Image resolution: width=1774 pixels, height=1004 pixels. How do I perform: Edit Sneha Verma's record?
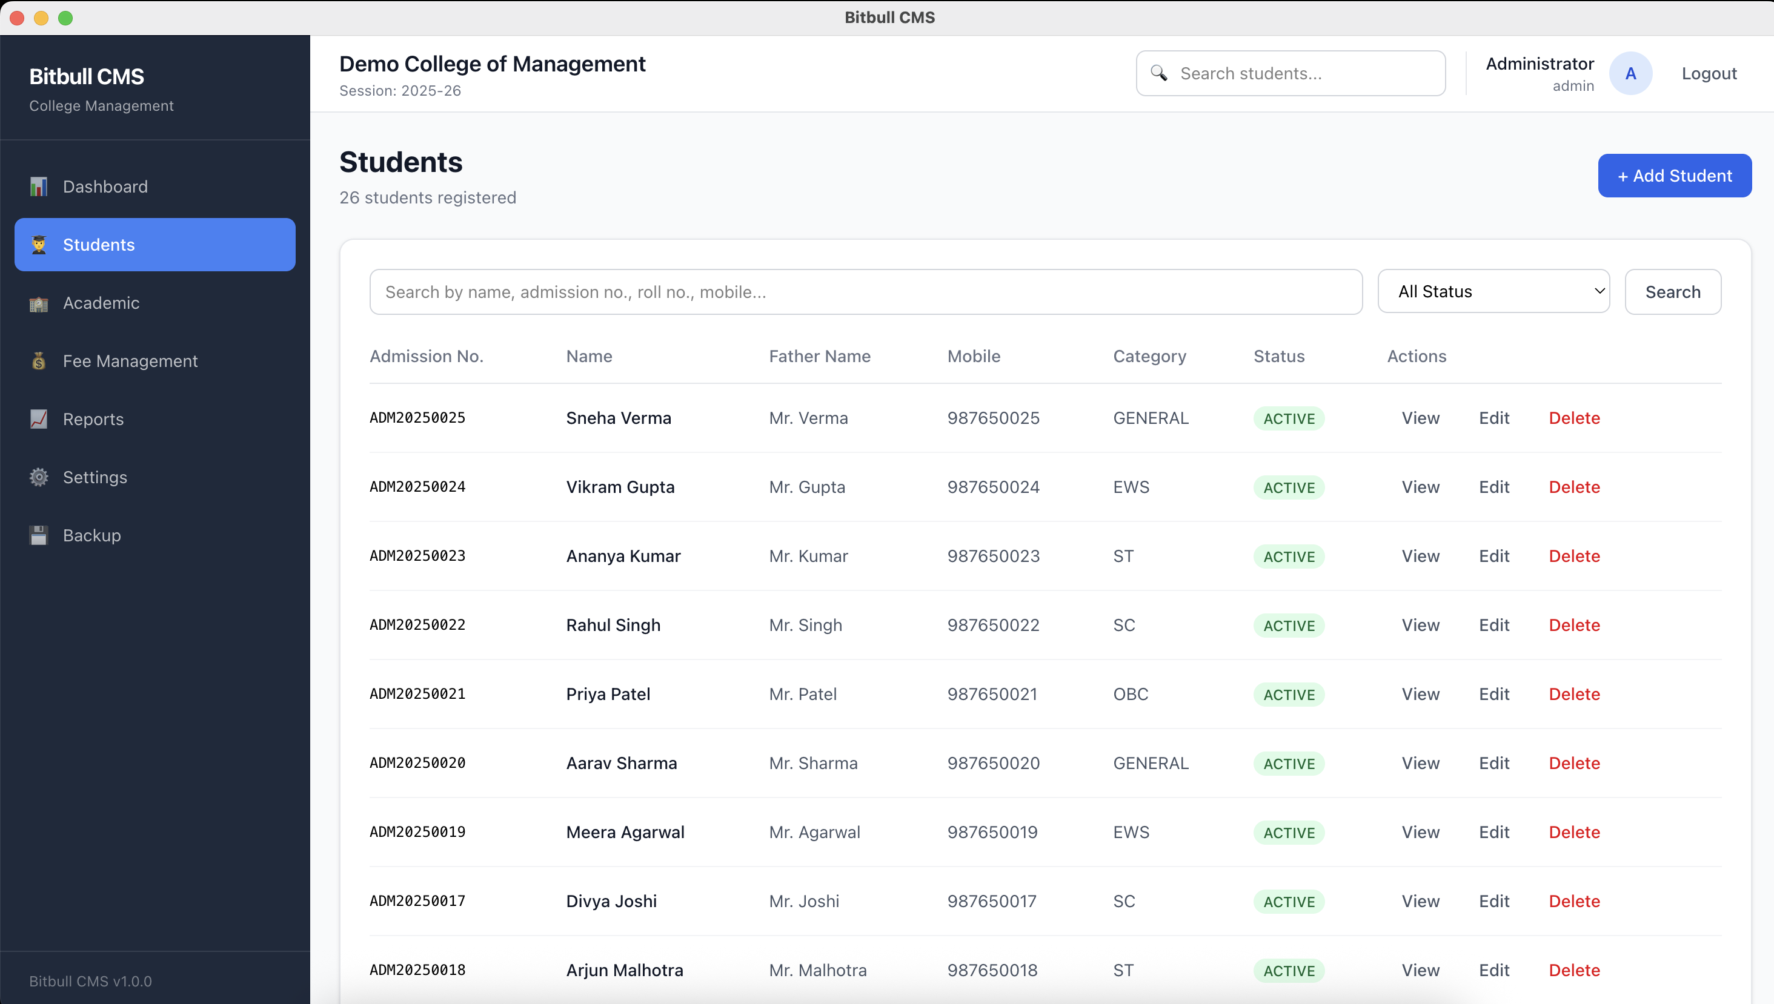(x=1494, y=418)
